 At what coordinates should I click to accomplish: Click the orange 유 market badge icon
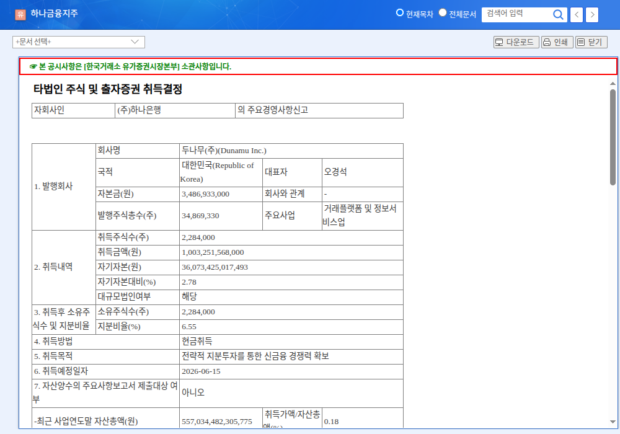[20, 15]
